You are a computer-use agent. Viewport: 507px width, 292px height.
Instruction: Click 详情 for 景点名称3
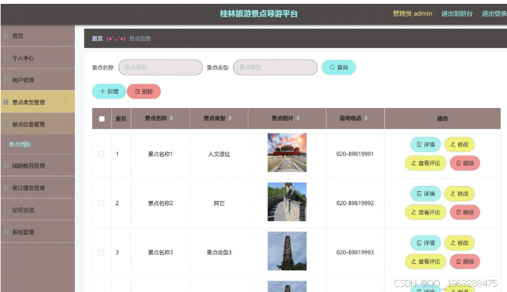click(426, 243)
